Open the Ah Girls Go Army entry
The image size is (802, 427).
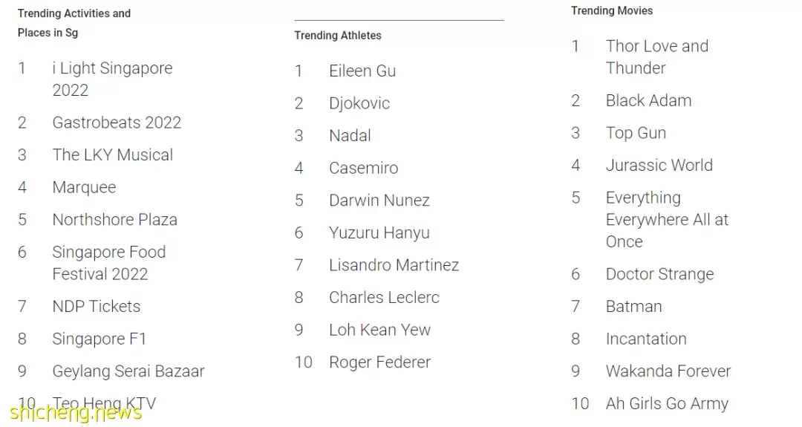667,403
